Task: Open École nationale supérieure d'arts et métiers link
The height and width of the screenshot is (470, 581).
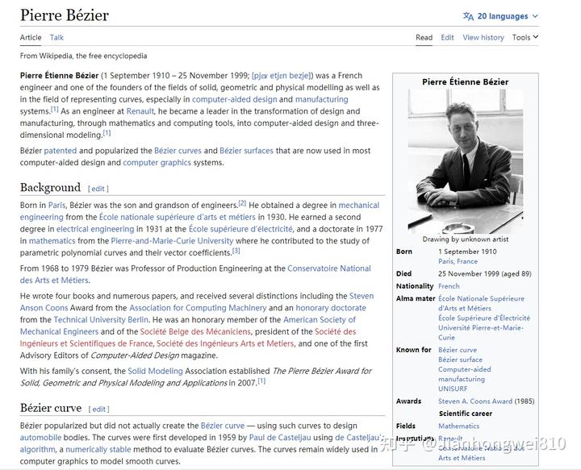Action: click(x=177, y=217)
